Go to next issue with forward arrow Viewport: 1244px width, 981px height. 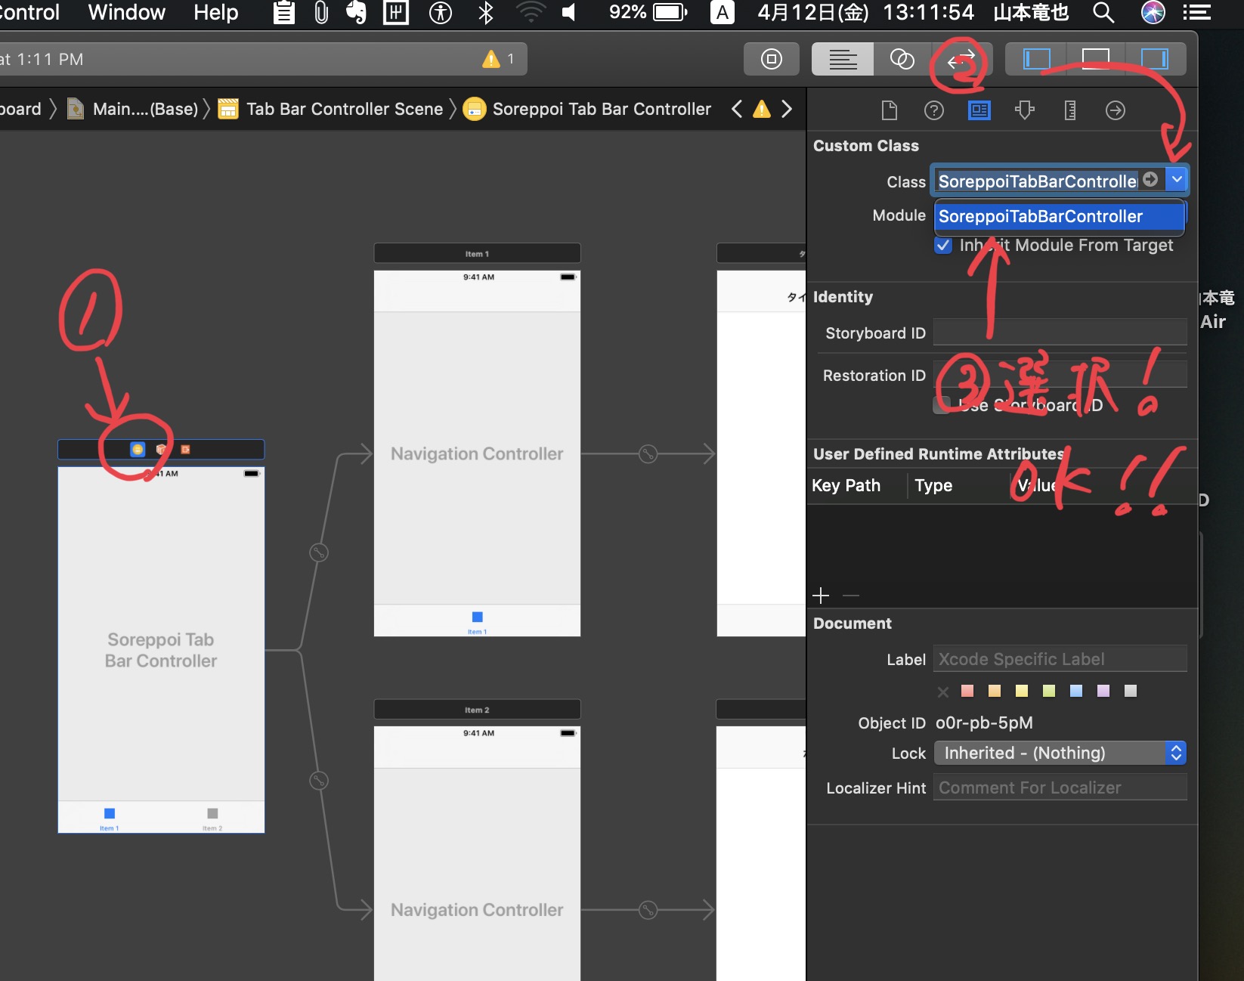[787, 110]
